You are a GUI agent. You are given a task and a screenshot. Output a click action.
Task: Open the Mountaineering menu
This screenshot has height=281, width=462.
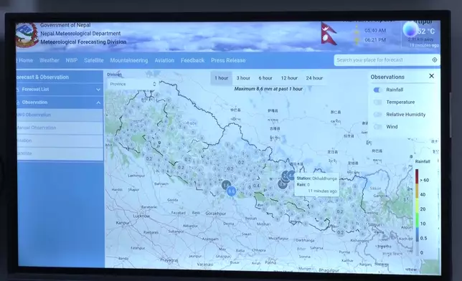129,60
